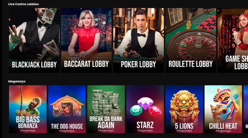Click the doghouse cartoon artwork
Viewport: 248px width, 138px height.
pos(67,105)
